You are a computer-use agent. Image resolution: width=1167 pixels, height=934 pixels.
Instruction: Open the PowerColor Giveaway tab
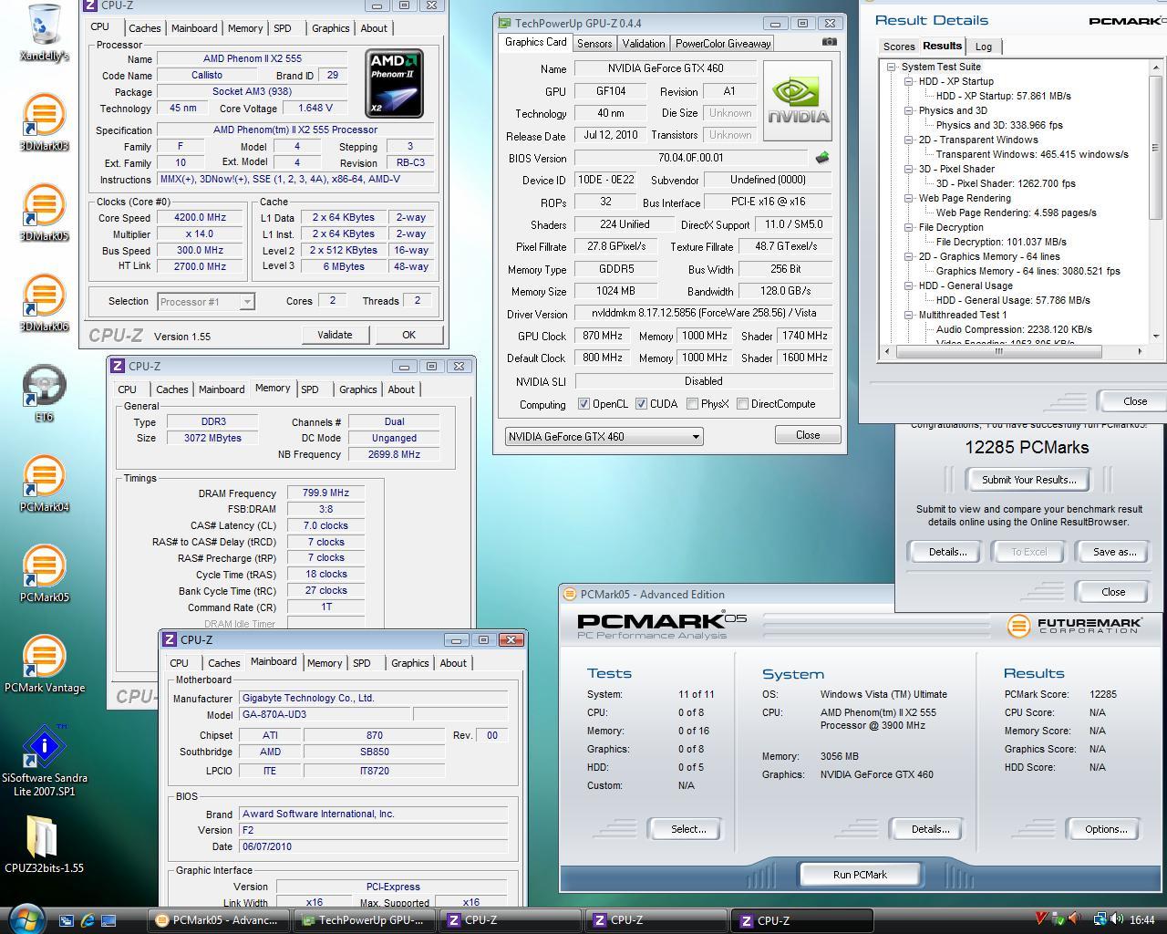coord(723,43)
